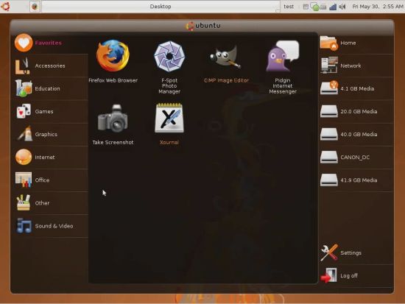Click '41.9 GB Media' label text
This screenshot has height=304, width=405.
click(359, 180)
